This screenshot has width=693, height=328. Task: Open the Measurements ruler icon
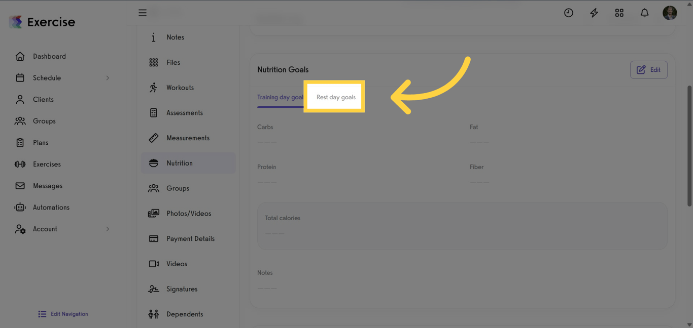pyautogui.click(x=153, y=138)
